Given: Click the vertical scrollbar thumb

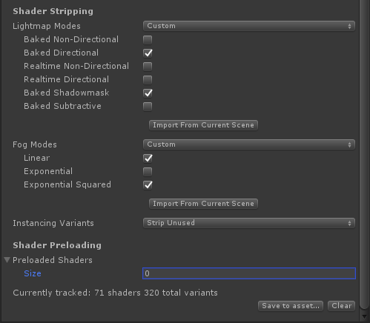Looking at the screenshot, I should (x=365, y=153).
